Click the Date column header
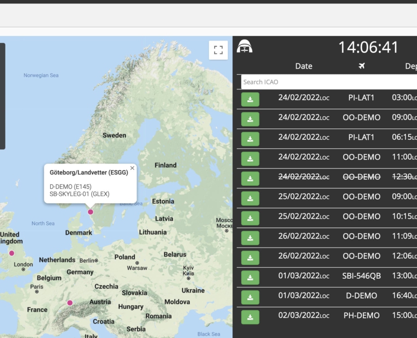 click(303, 66)
